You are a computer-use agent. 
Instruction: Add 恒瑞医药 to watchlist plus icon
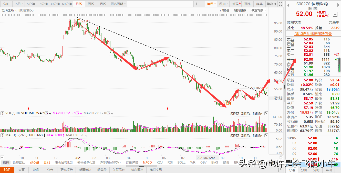click(335, 14)
